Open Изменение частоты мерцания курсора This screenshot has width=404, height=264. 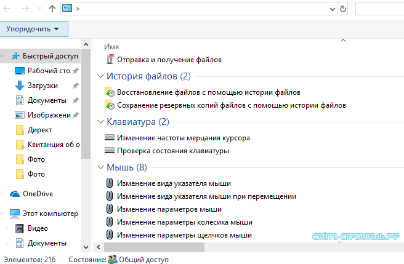pos(184,138)
